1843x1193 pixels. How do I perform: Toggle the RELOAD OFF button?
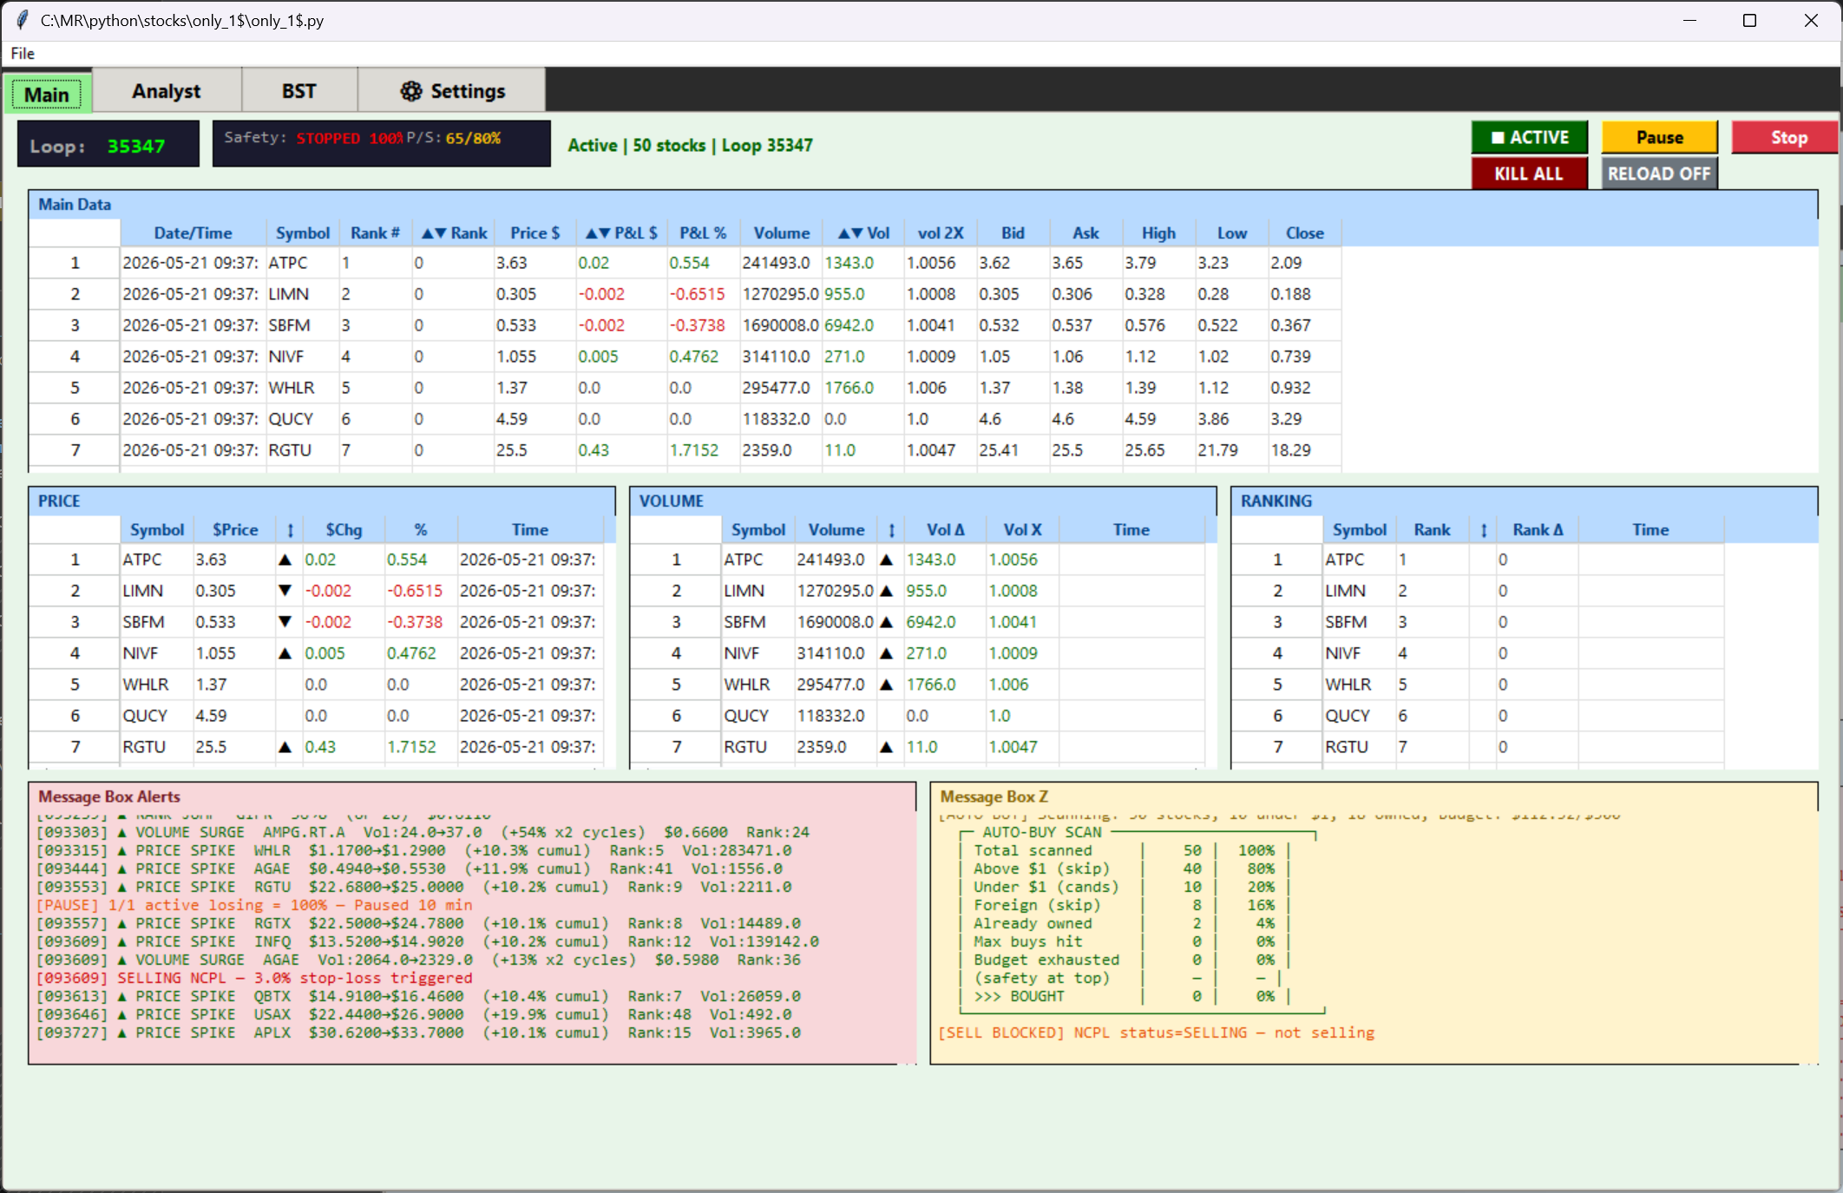click(1659, 174)
